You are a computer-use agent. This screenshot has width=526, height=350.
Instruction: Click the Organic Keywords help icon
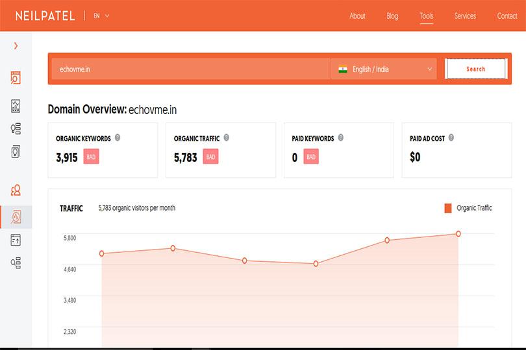coord(118,137)
